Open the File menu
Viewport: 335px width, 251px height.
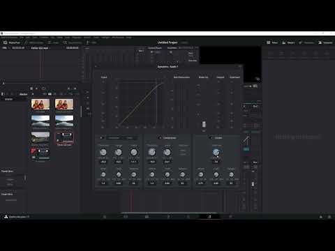click(22, 37)
